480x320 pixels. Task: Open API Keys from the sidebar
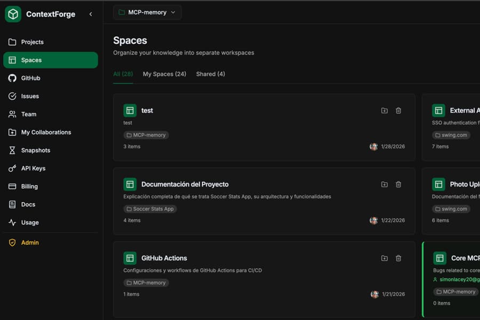12,168
